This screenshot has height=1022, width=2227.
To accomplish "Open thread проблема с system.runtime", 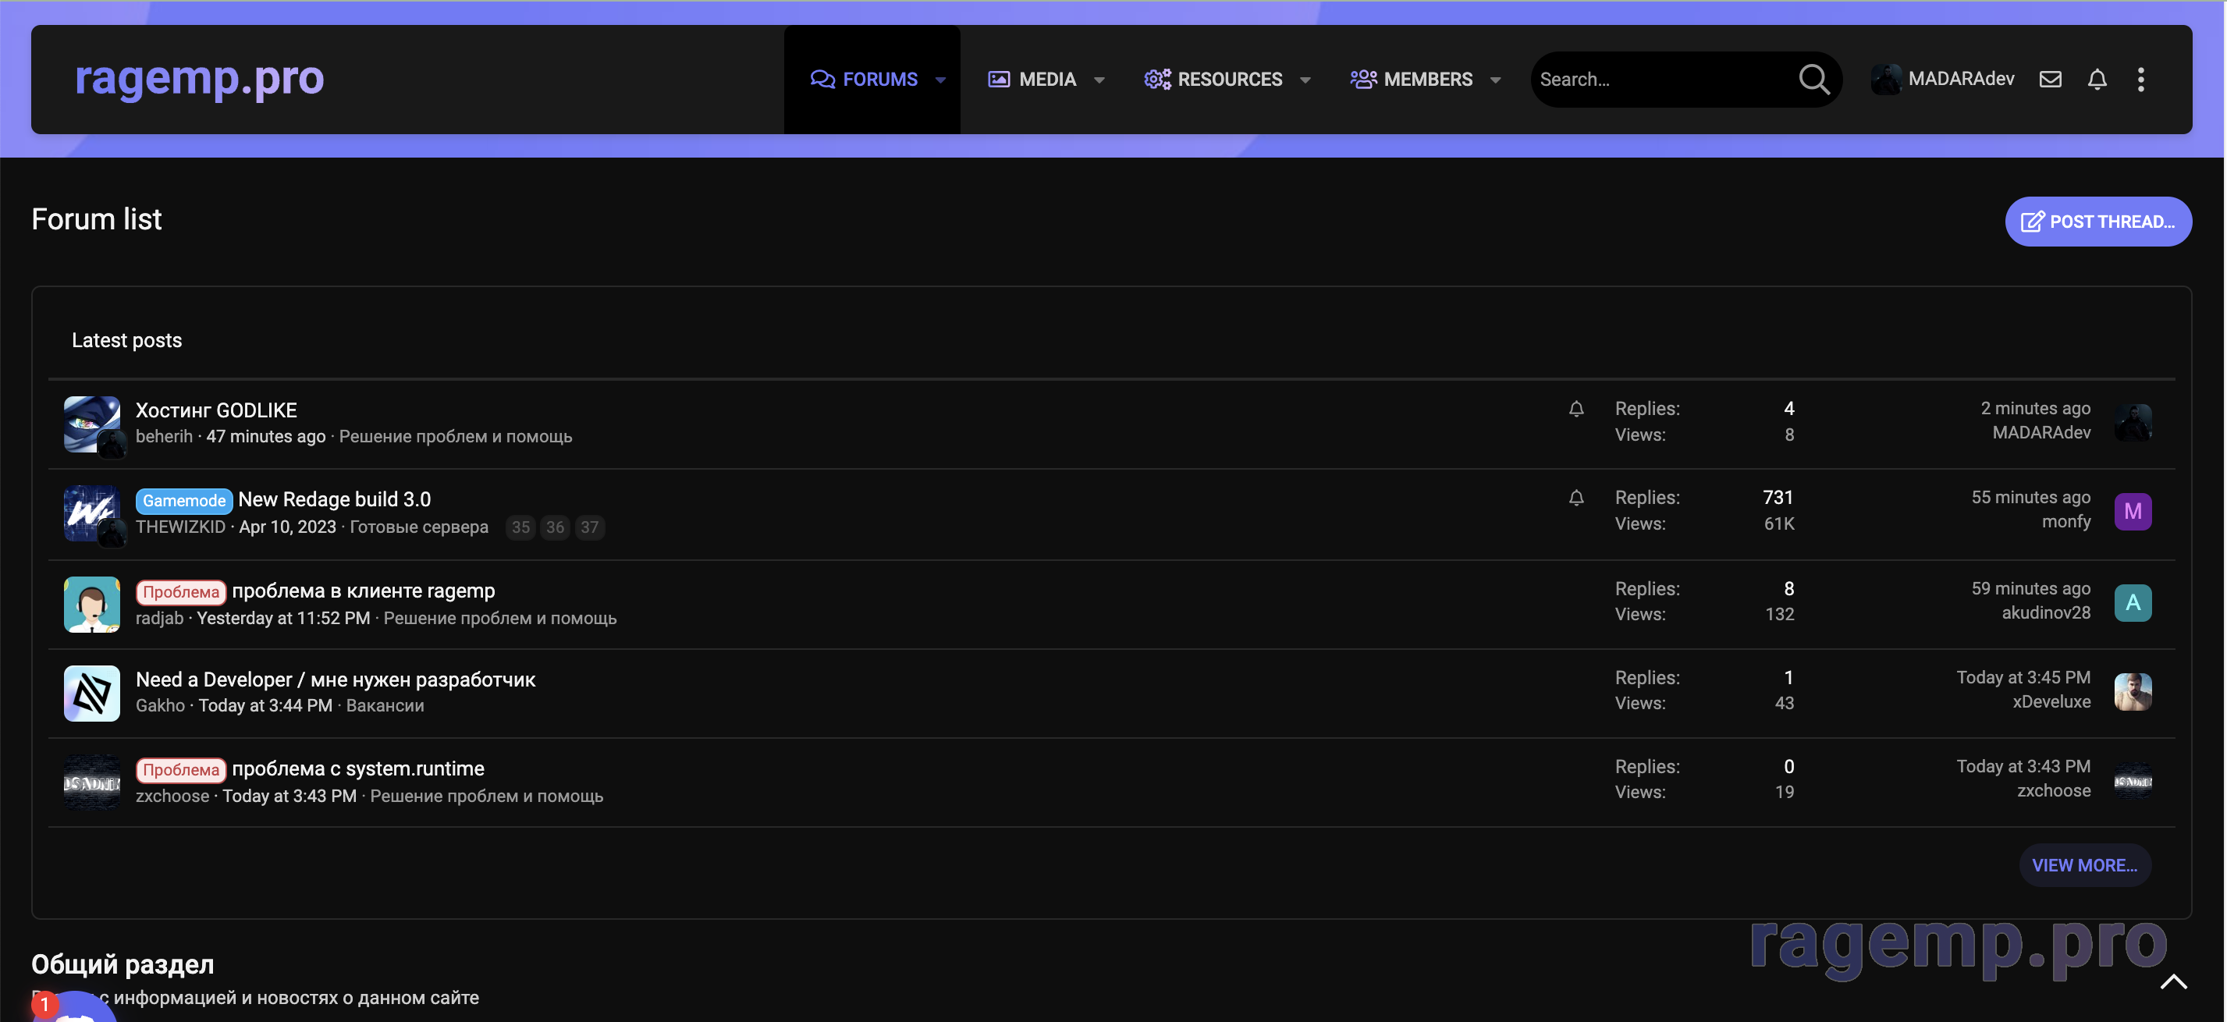I will pos(358,768).
